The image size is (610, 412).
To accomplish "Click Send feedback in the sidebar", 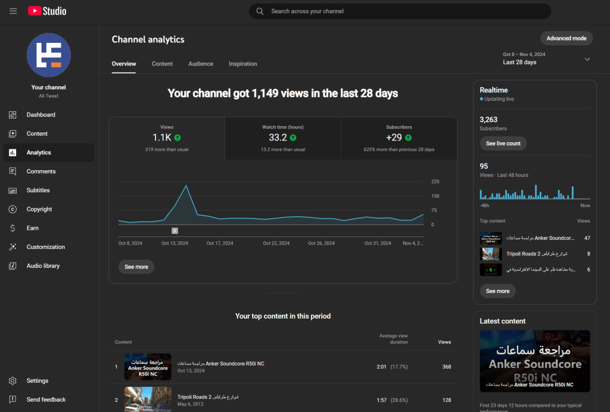I will click(x=49, y=399).
